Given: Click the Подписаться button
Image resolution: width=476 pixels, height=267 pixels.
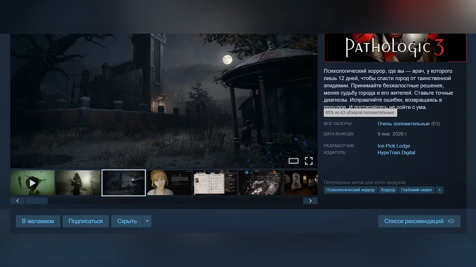Looking at the screenshot, I should (85, 221).
